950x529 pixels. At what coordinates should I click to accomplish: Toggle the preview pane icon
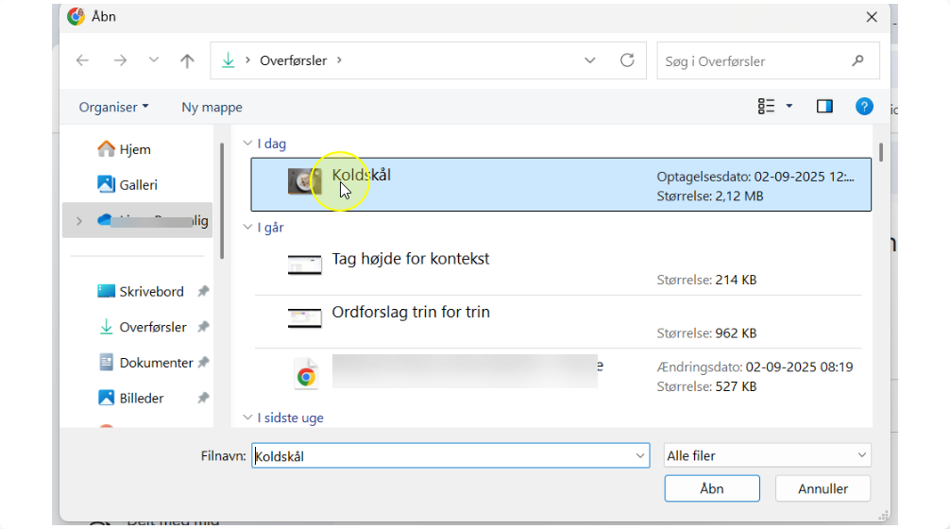824,107
